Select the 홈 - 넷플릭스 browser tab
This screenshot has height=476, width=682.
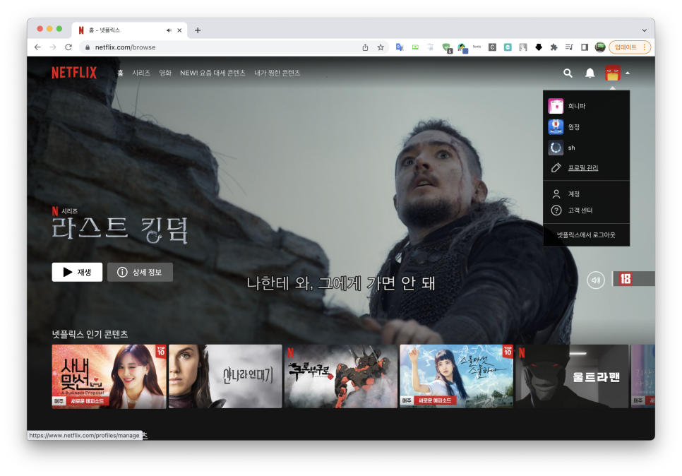130,30
